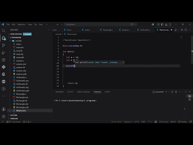Show additional activity bar views ellipsis
This screenshot has width=193, height=145.
[4, 96]
